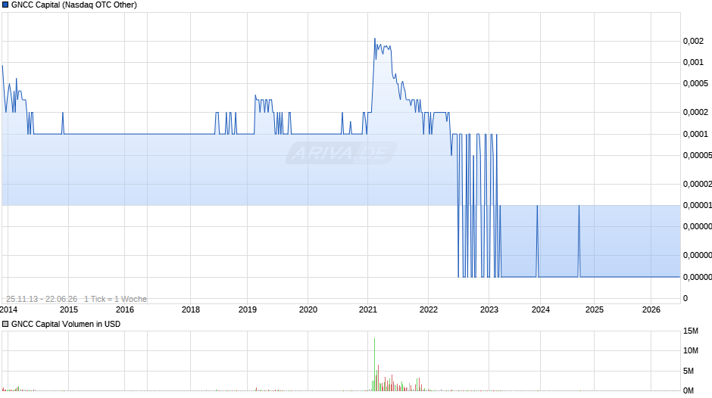Click the '1 Tick = 1 Woche' note
712x398 pixels.
(x=115, y=299)
